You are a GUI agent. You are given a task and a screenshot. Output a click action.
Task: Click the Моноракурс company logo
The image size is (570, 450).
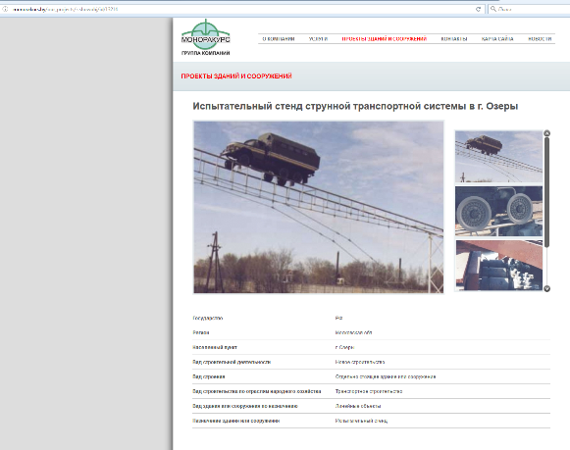(x=206, y=37)
